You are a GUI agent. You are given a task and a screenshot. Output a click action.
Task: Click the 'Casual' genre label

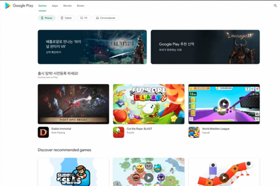click(206, 132)
